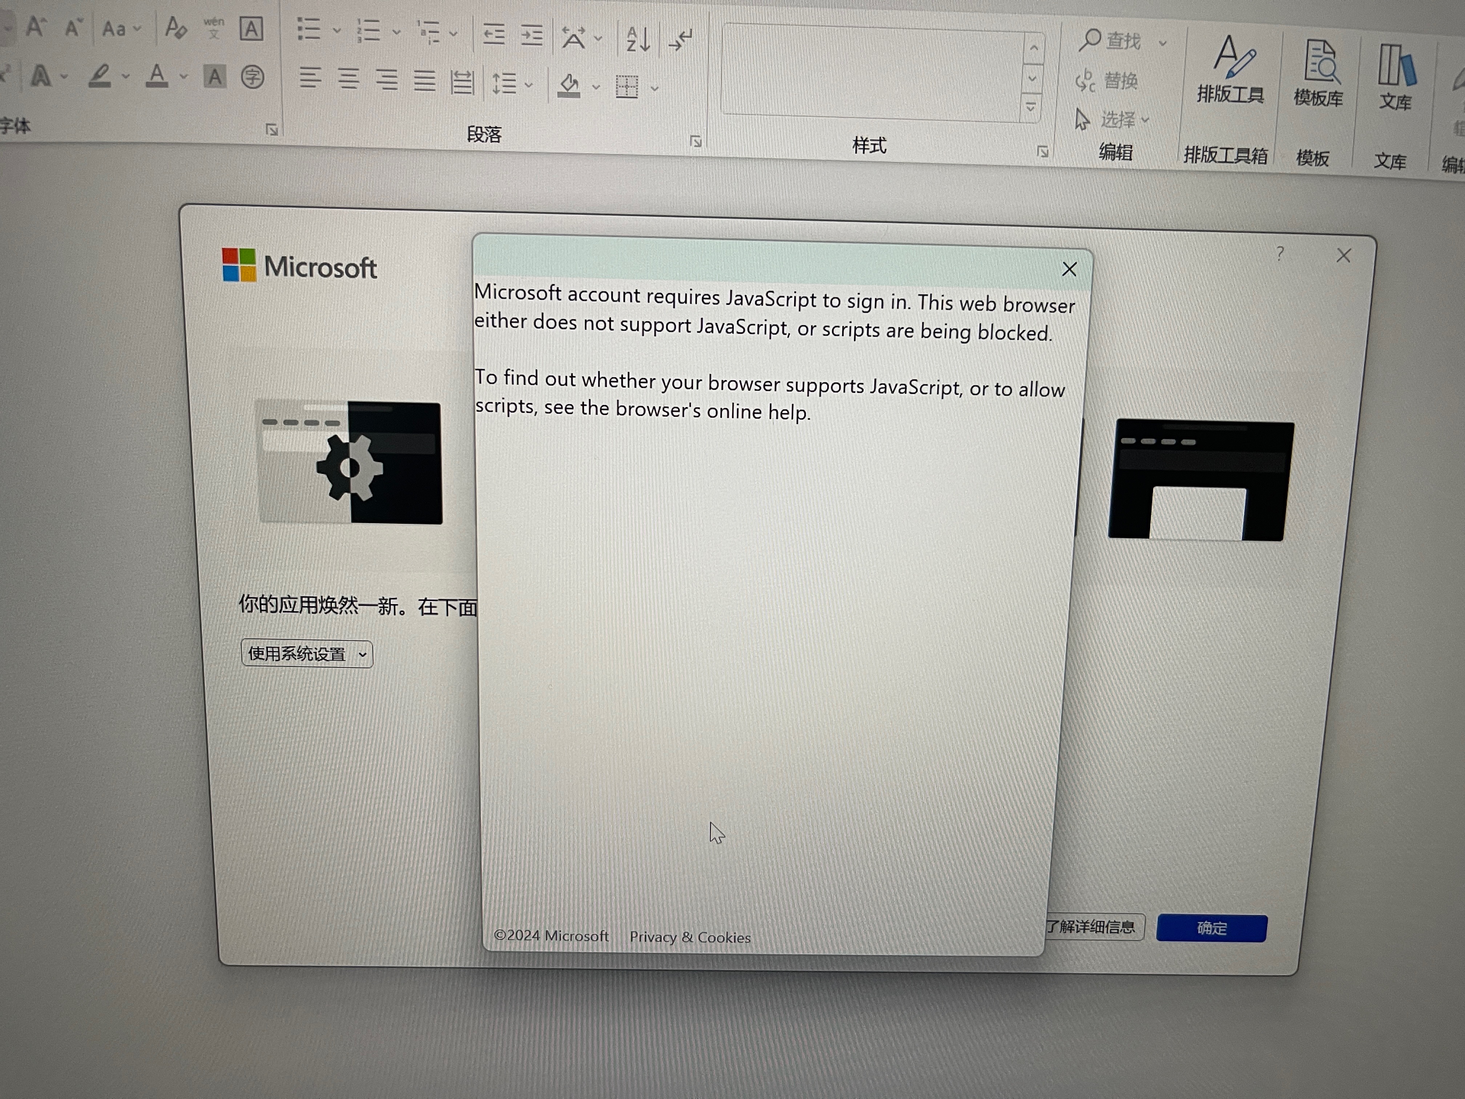Toggle show paragraph marks icon

[x=680, y=40]
